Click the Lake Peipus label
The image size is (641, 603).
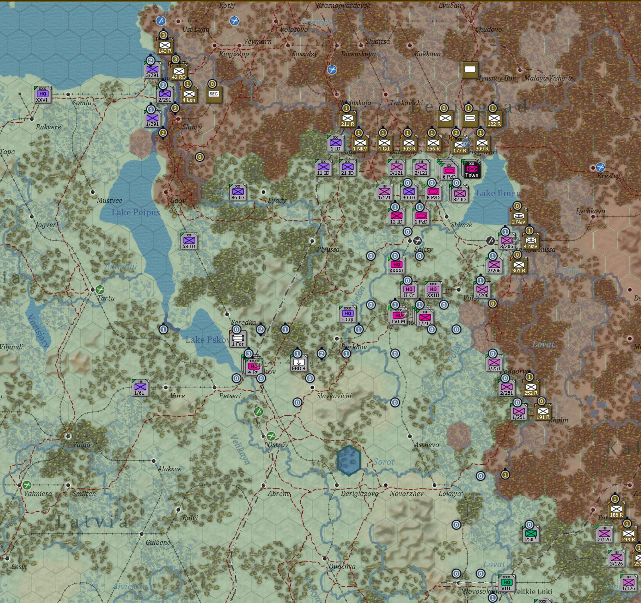pos(136,212)
